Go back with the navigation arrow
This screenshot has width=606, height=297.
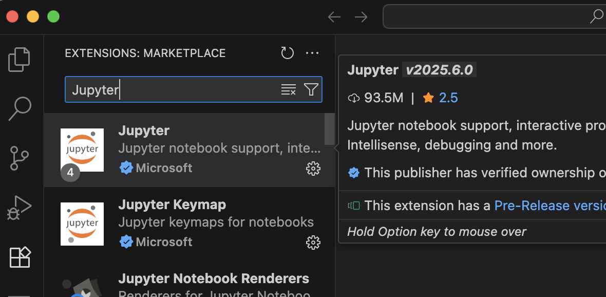click(x=334, y=16)
